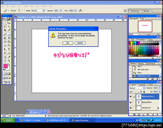
Task: Select the Clone Stamp tool
Action: point(5,38)
